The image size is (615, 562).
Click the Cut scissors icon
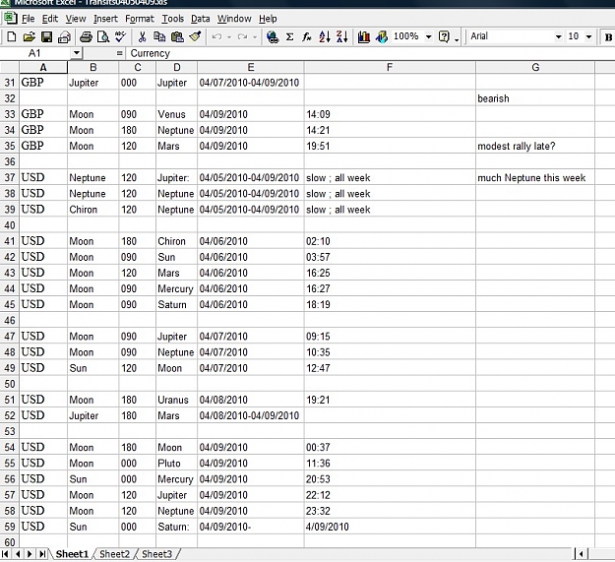(142, 36)
